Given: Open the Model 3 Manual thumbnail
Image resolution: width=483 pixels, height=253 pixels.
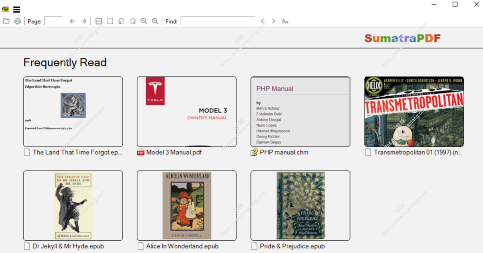Looking at the screenshot, I should [186, 112].
